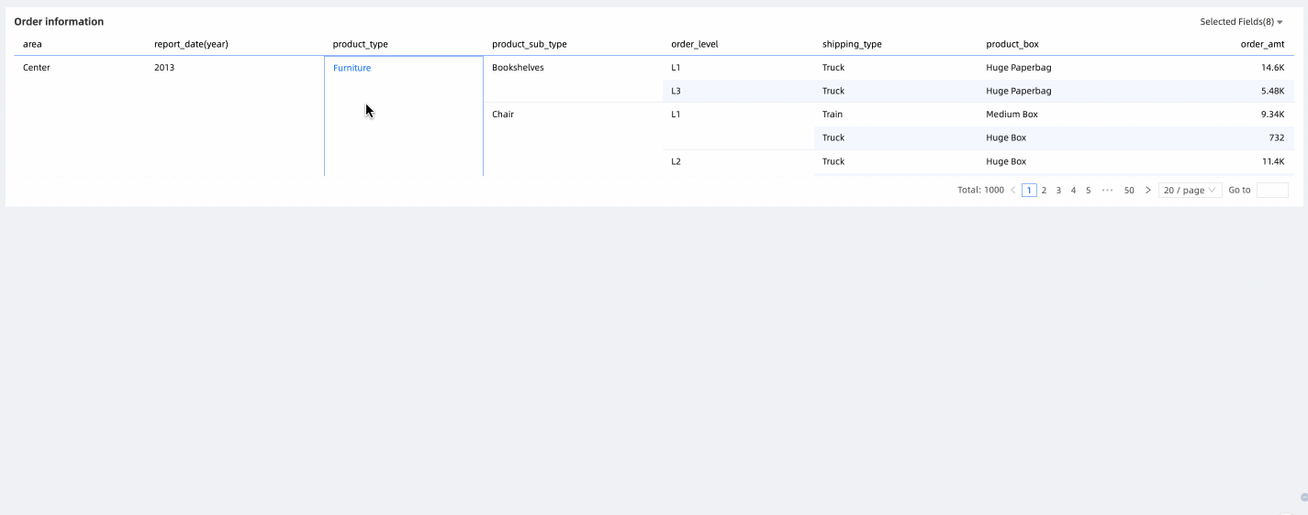1308x515 pixels.
Task: Jump to last page 50
Action: point(1129,191)
